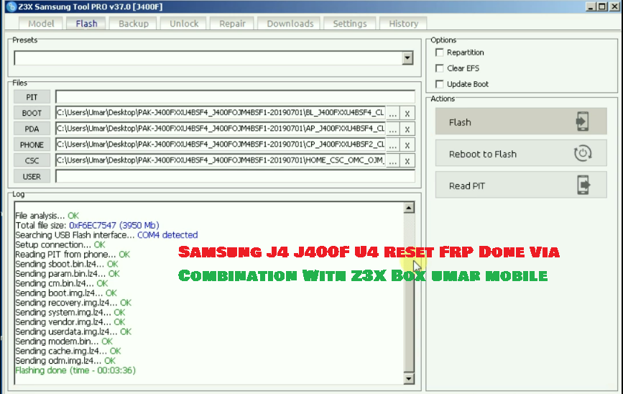Enable the Repartition option
The height and width of the screenshot is (394, 623).
pos(440,52)
